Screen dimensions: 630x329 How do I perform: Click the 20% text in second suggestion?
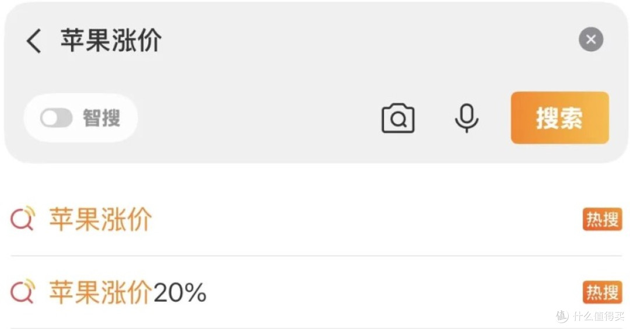180,292
